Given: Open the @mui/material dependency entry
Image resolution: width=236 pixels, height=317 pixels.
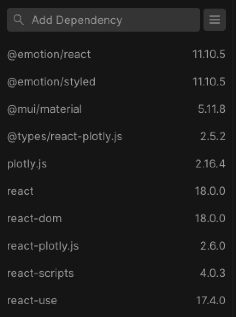Looking at the screenshot, I should coord(44,109).
